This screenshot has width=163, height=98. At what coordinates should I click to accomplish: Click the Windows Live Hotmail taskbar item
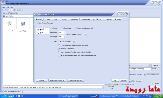pyautogui.click(x=109, y=96)
